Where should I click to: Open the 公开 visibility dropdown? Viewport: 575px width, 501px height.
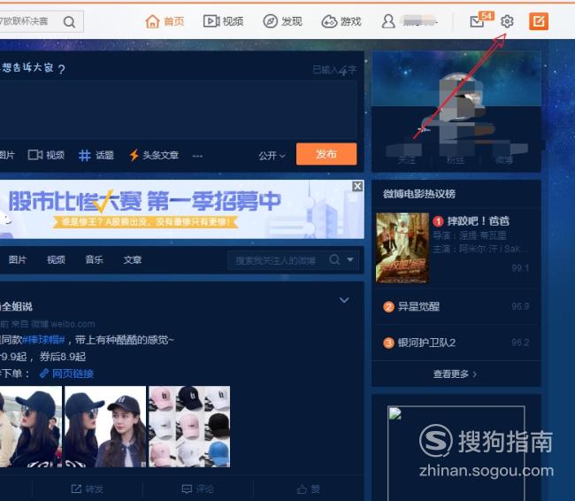(x=272, y=156)
